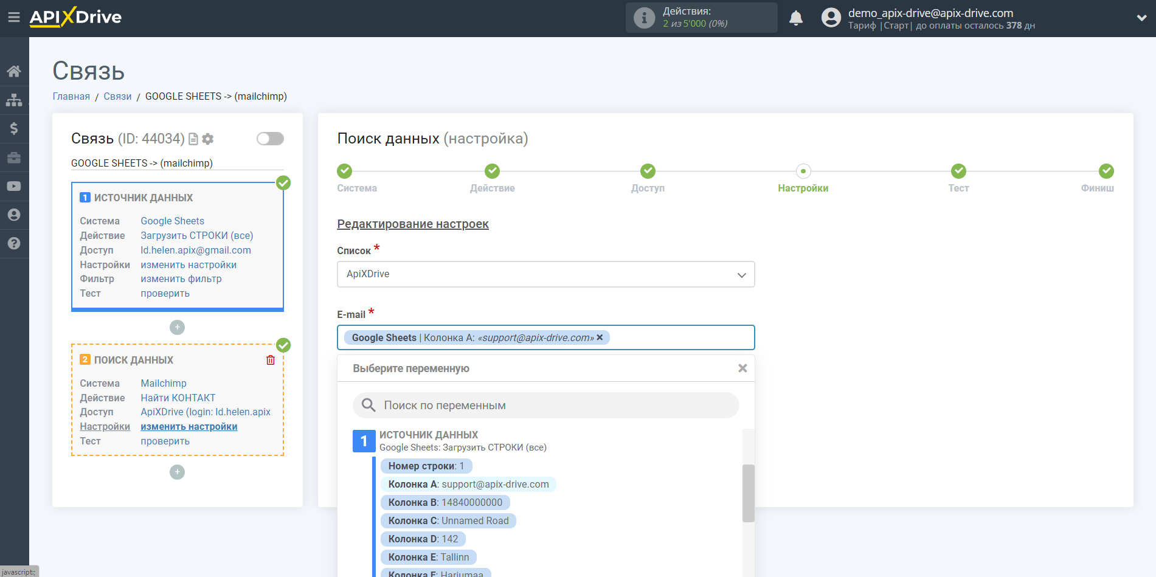
Task: Open the connections sitemap icon in sidebar
Action: [x=14, y=100]
